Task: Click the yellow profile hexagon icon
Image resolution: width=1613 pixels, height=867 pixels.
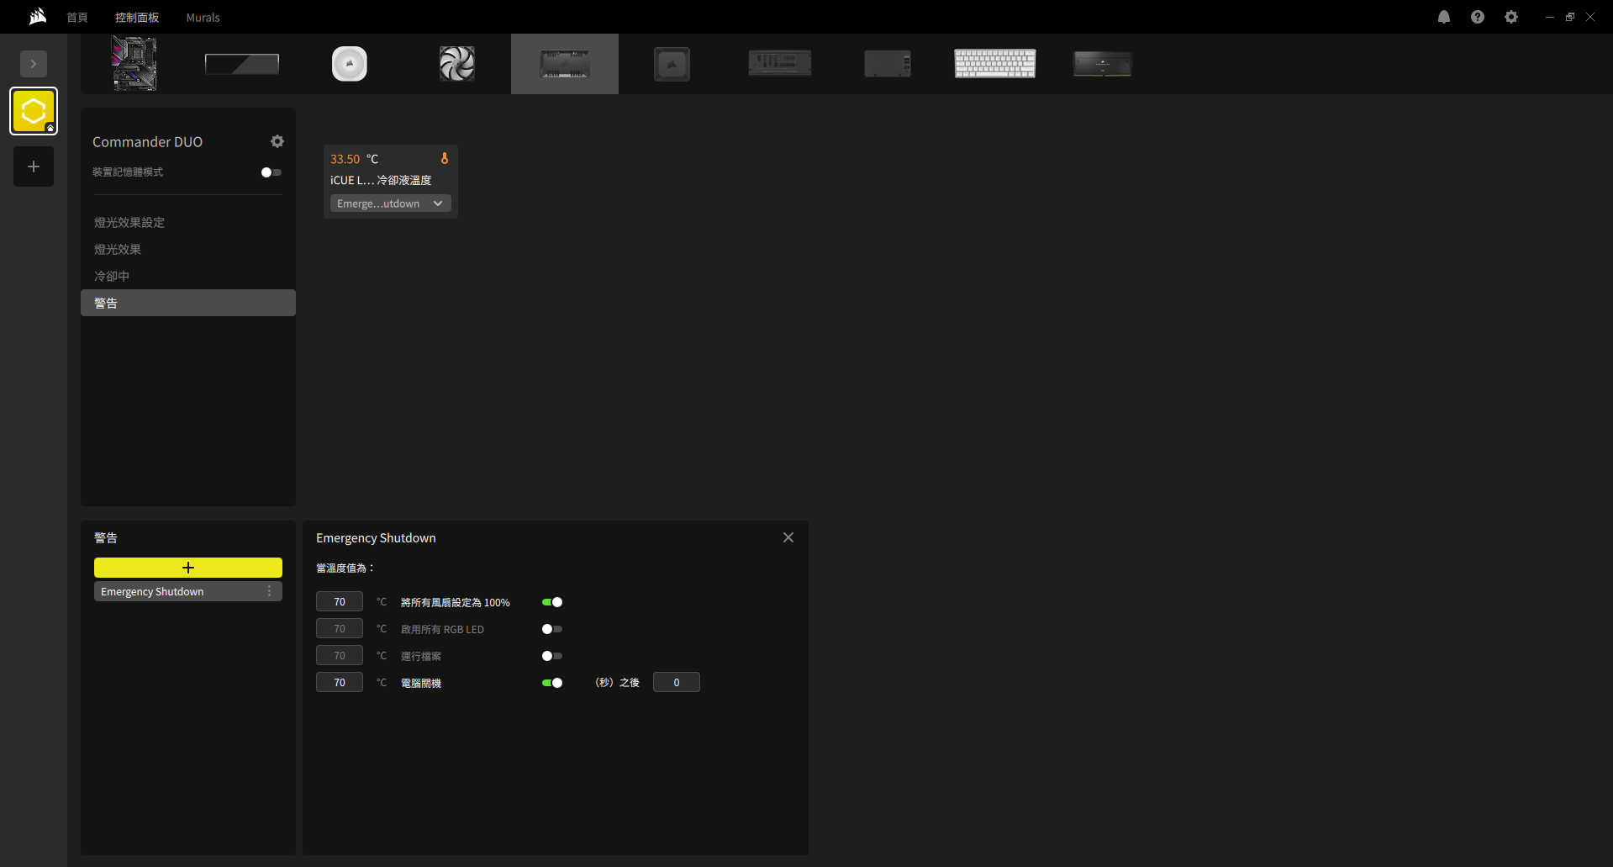Action: pyautogui.click(x=34, y=111)
